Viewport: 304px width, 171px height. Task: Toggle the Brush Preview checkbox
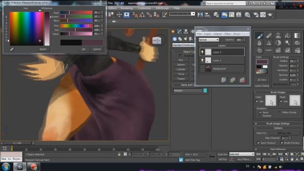[x=282, y=142]
